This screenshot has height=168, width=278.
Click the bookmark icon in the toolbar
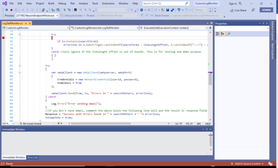[75, 10]
